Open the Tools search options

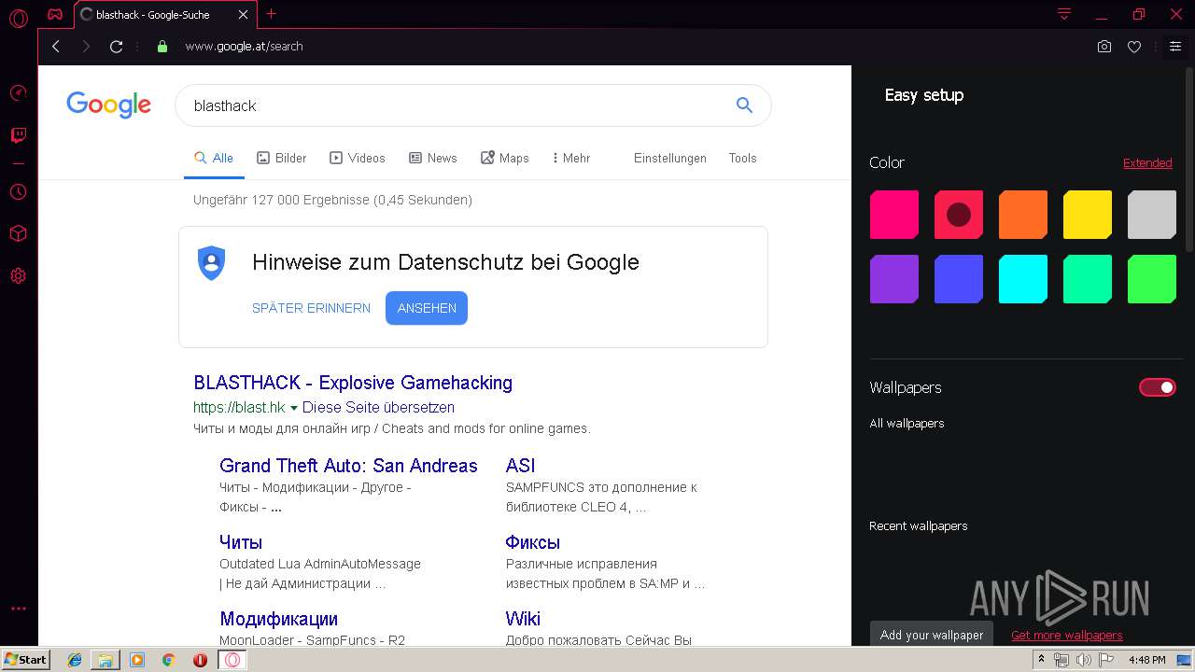[x=743, y=158]
